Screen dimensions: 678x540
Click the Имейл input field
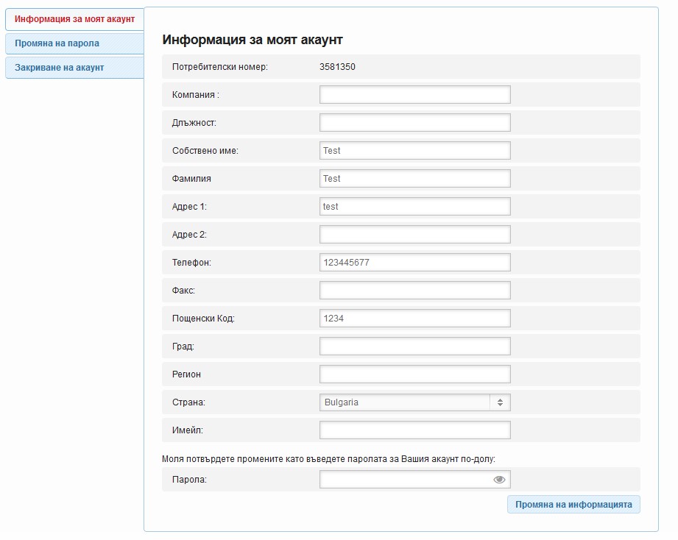pos(414,430)
